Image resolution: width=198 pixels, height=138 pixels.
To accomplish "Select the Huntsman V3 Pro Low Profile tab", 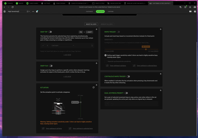I will coord(160,3).
